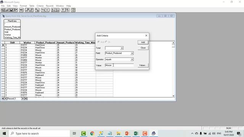This screenshot has width=244, height=137.
Task: Click the Values... button
Action: click(x=143, y=65)
